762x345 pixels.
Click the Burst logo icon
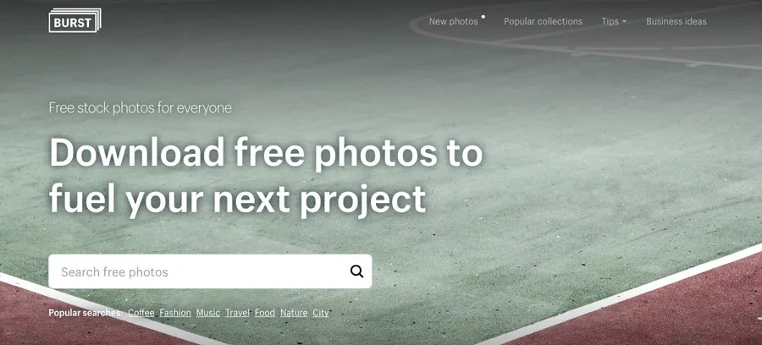75,20
